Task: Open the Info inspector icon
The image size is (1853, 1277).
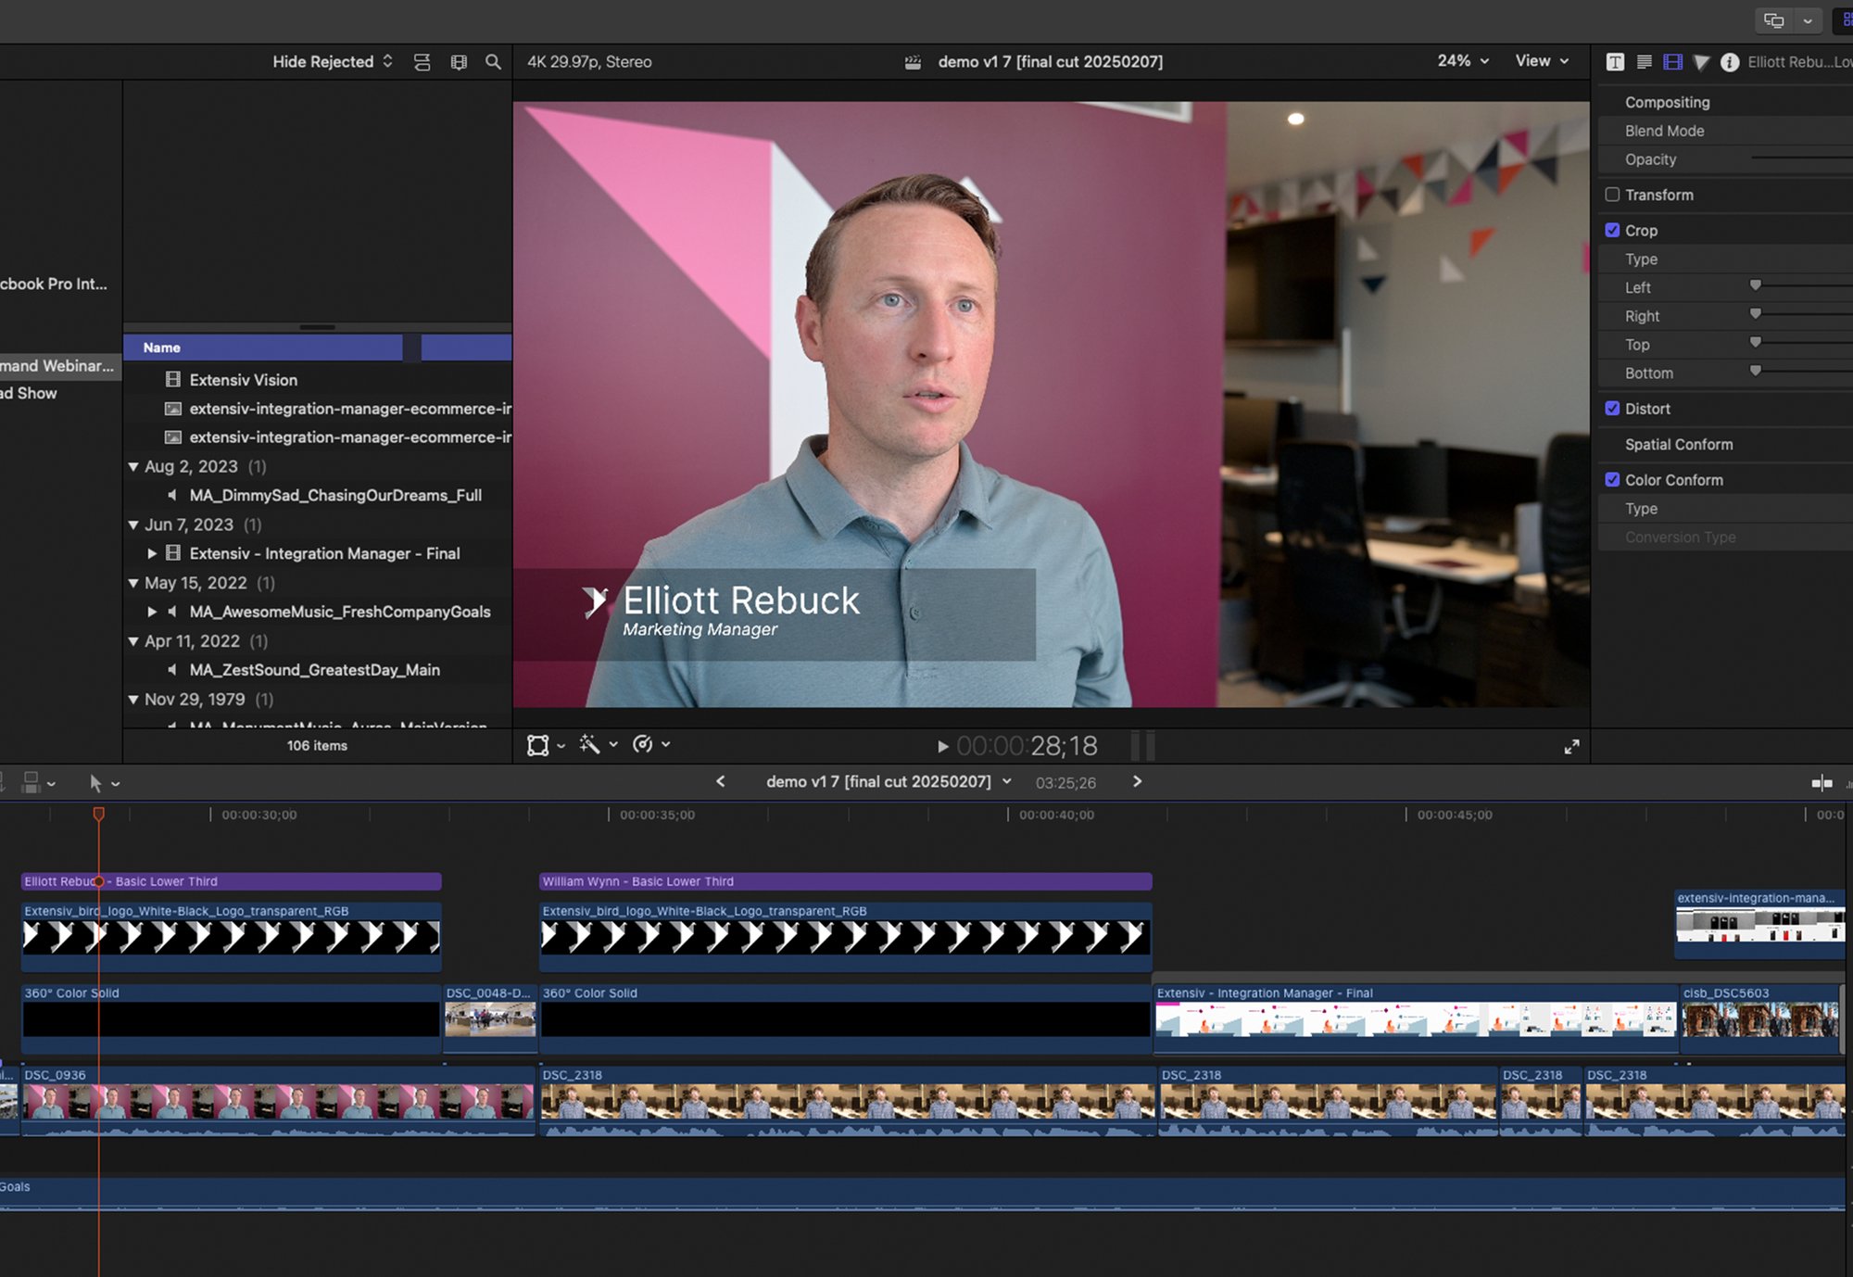Action: click(x=1729, y=62)
